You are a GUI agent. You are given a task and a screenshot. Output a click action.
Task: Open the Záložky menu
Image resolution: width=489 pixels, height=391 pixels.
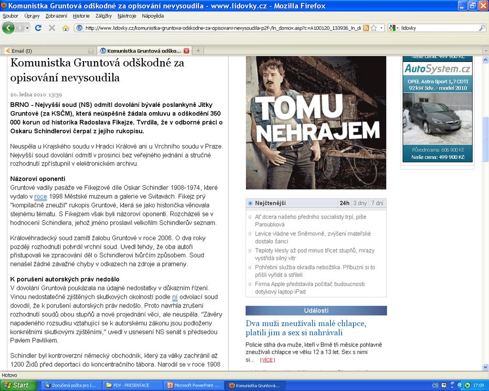coord(104,16)
